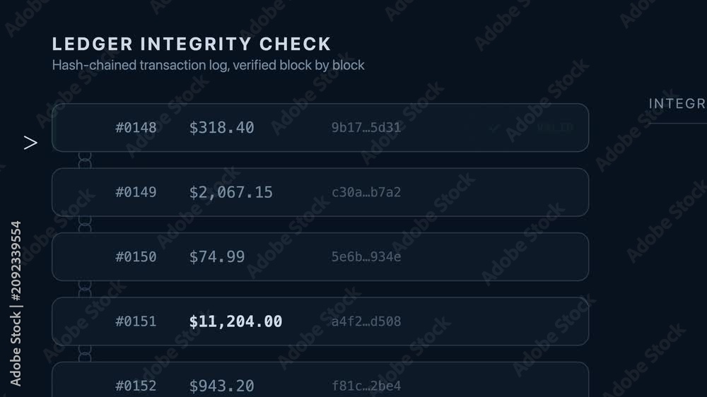The image size is (707, 397).
Task: Click the faint checkmark in row #0148
Action: point(494,129)
